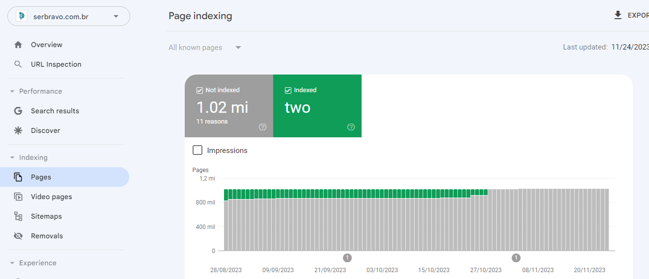Image resolution: width=649 pixels, height=279 pixels.
Task: Click the 28/08/2023 axis date label
Action: [x=226, y=270]
